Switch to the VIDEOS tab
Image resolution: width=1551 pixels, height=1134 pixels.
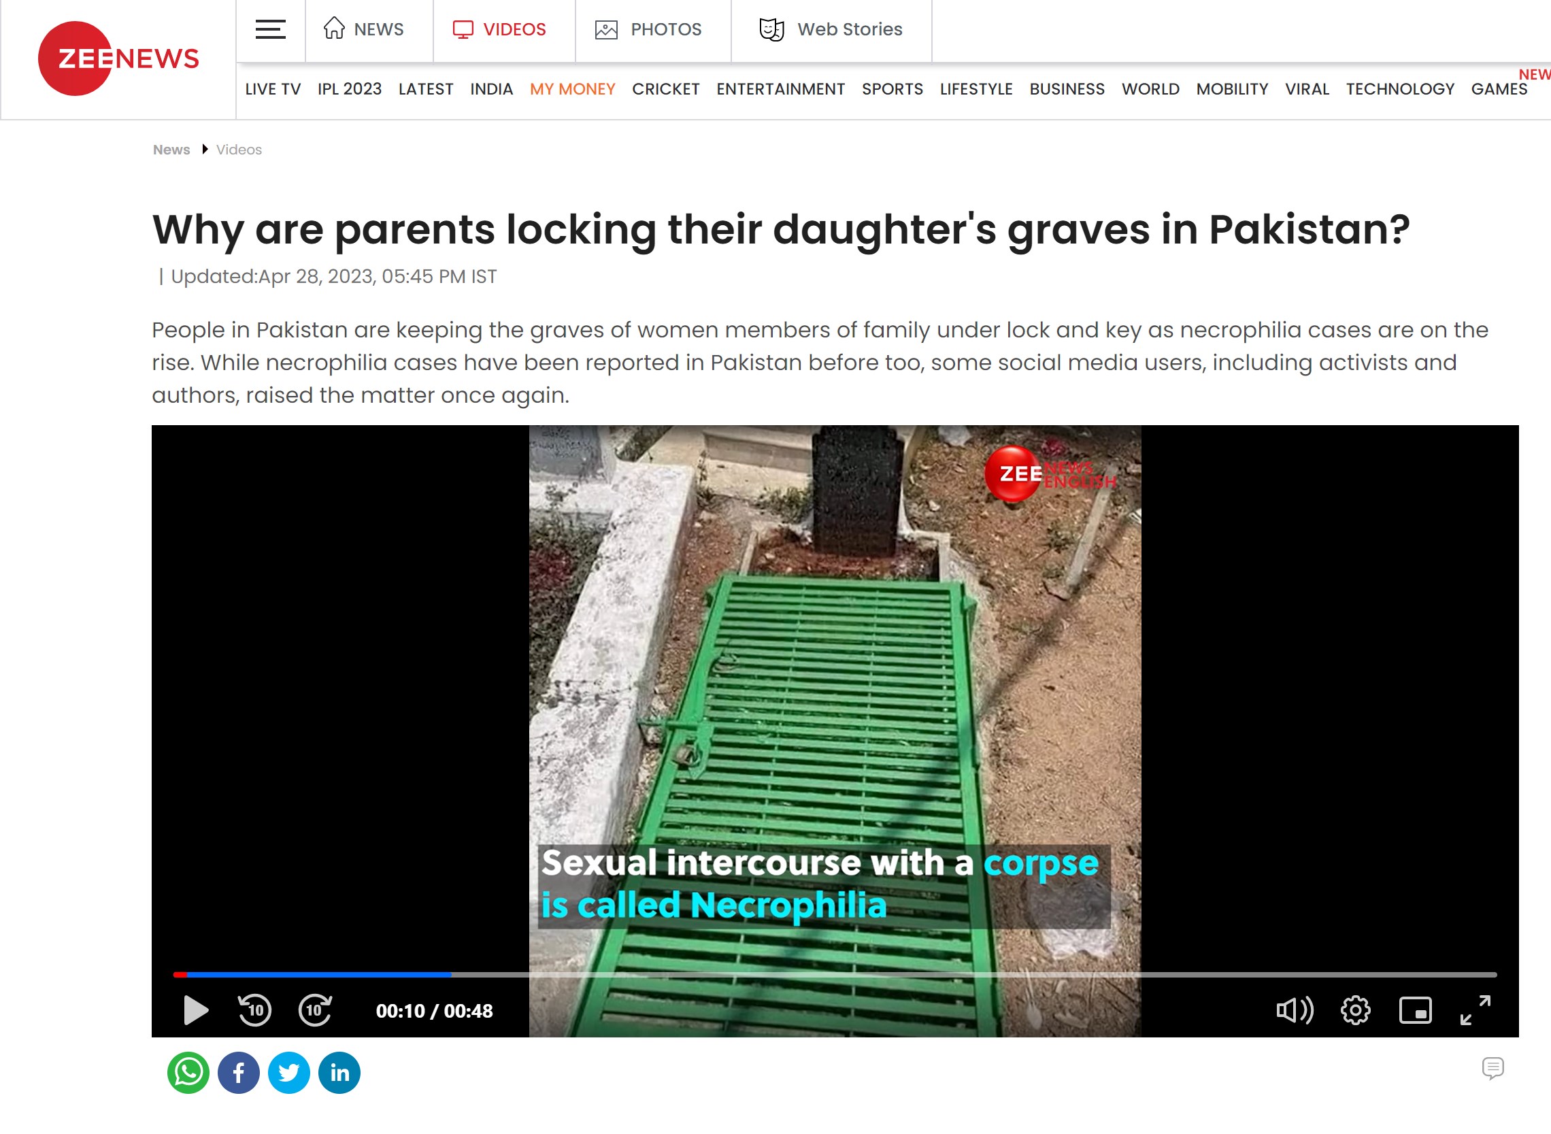(x=499, y=29)
